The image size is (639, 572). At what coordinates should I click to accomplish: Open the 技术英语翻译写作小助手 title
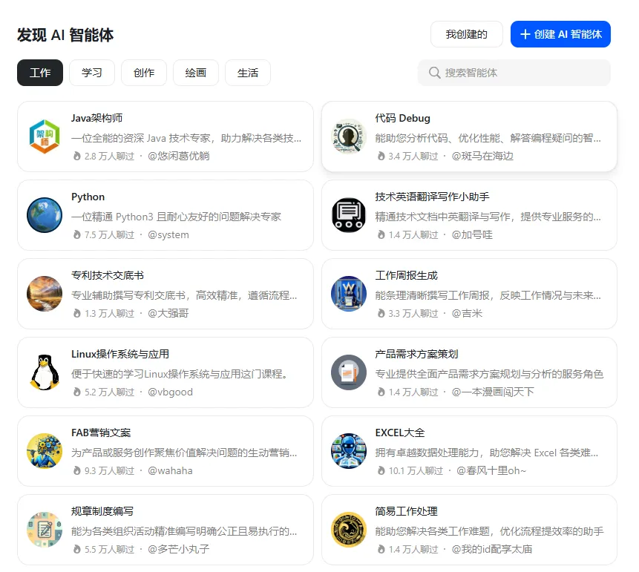click(432, 197)
